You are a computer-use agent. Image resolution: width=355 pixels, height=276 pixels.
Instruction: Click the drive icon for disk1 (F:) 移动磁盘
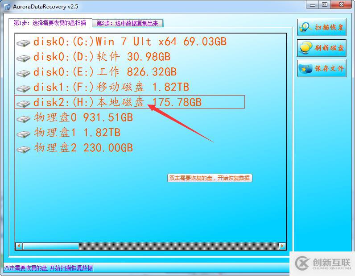pos(23,88)
